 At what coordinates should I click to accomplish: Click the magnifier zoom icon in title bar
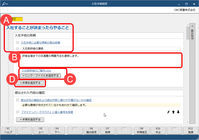[5, 4]
